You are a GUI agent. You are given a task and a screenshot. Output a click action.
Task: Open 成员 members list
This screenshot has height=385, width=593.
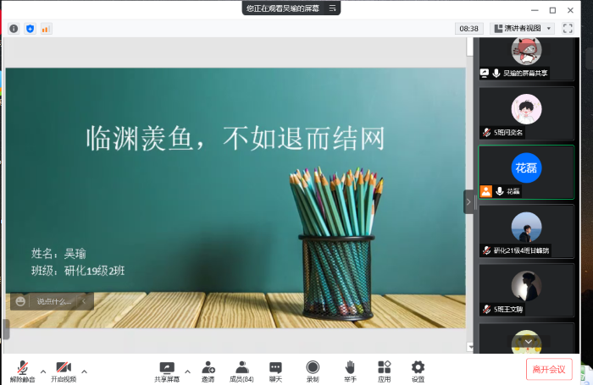point(241,370)
